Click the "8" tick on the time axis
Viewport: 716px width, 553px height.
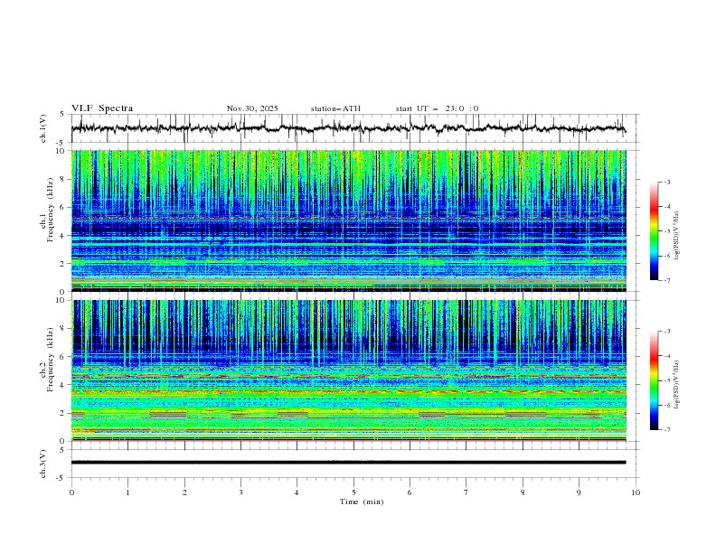point(523,492)
